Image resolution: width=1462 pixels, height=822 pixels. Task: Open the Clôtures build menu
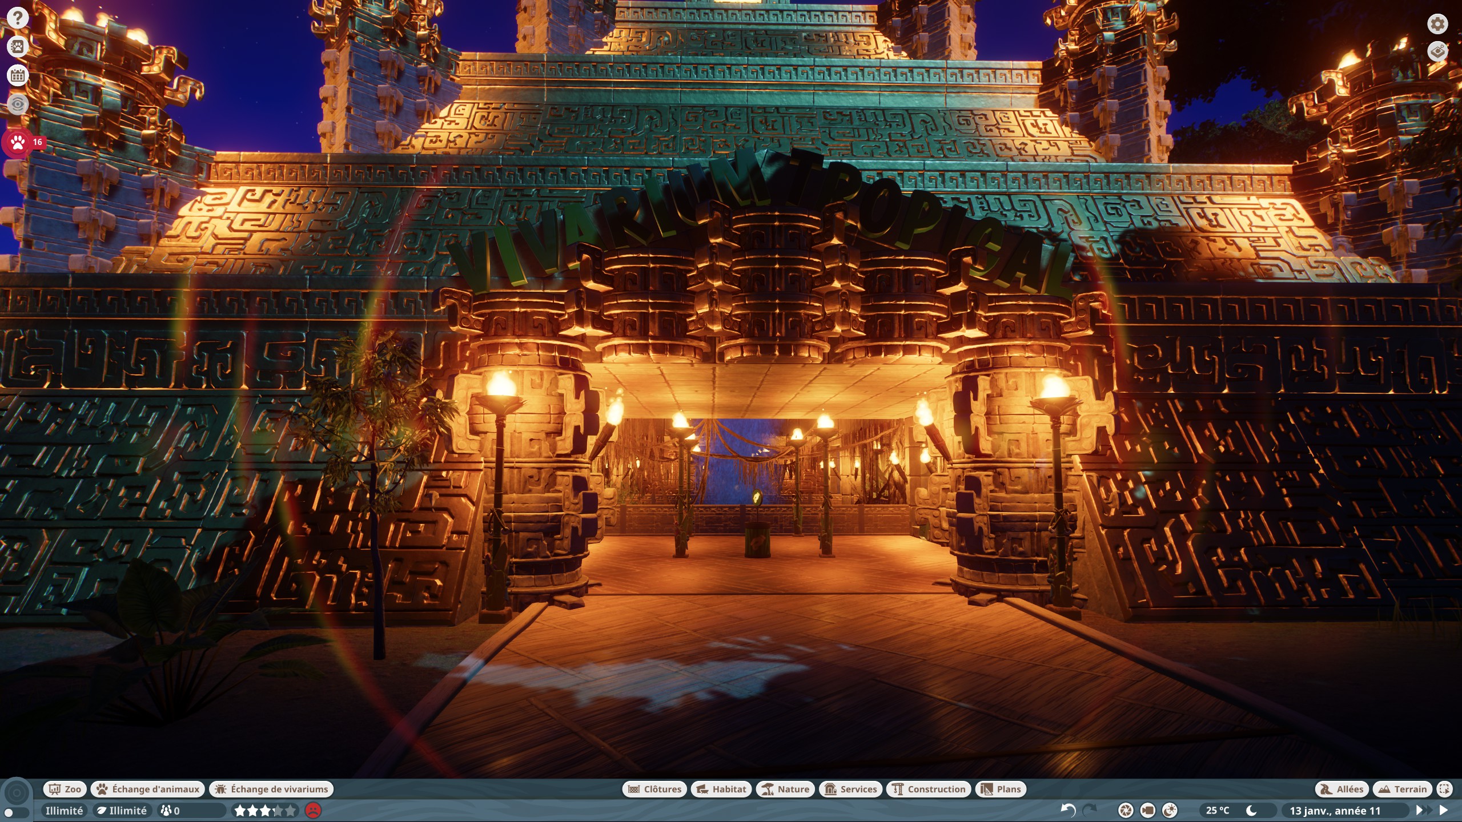point(654,789)
